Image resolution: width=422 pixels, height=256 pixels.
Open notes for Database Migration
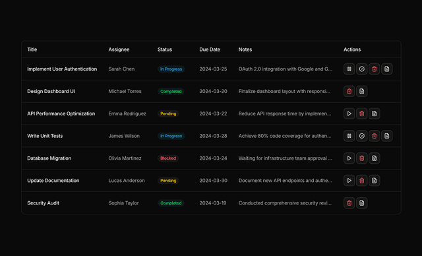coord(374,158)
